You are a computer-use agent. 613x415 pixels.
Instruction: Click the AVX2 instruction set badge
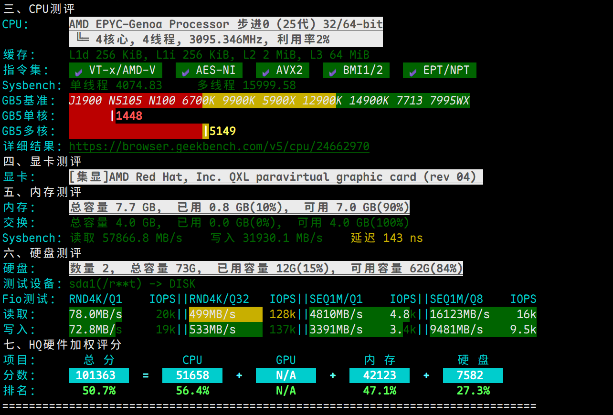tap(283, 70)
